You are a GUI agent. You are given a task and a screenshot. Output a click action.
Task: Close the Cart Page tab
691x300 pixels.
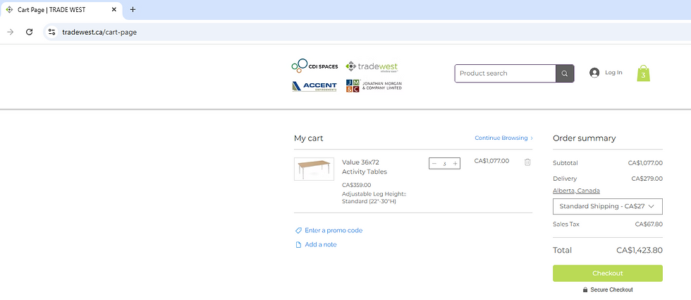(x=114, y=9)
